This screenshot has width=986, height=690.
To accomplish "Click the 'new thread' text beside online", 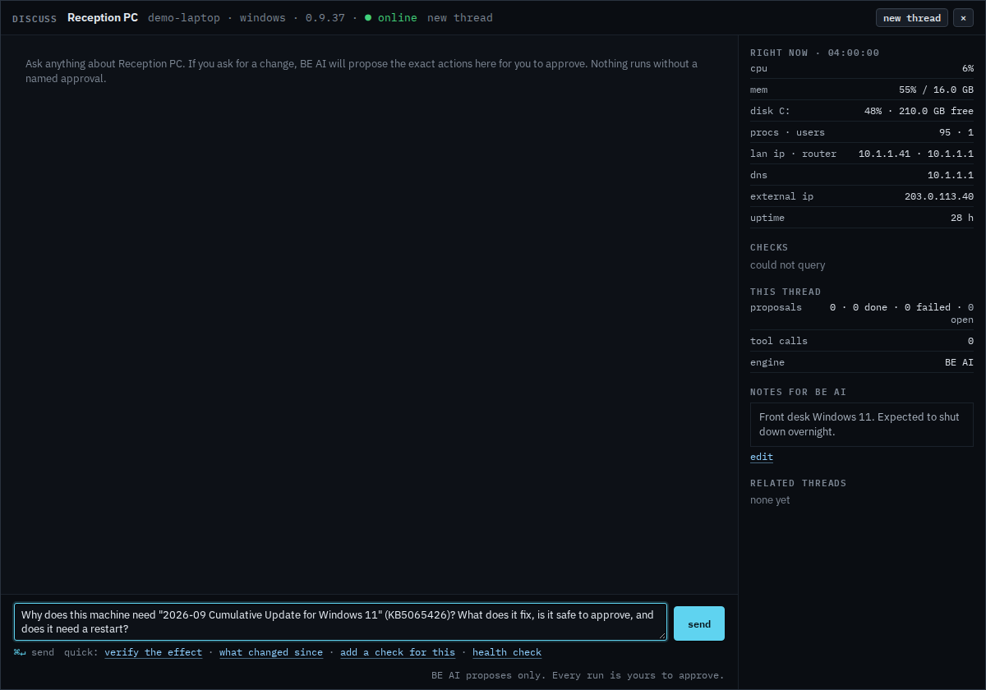I will [x=460, y=17].
